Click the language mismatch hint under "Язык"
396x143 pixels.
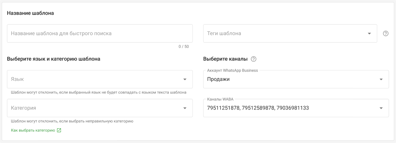click(x=98, y=92)
